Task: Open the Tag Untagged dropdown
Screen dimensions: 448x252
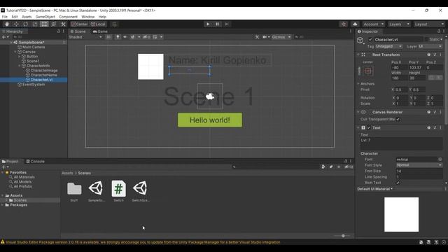Action: (388, 46)
